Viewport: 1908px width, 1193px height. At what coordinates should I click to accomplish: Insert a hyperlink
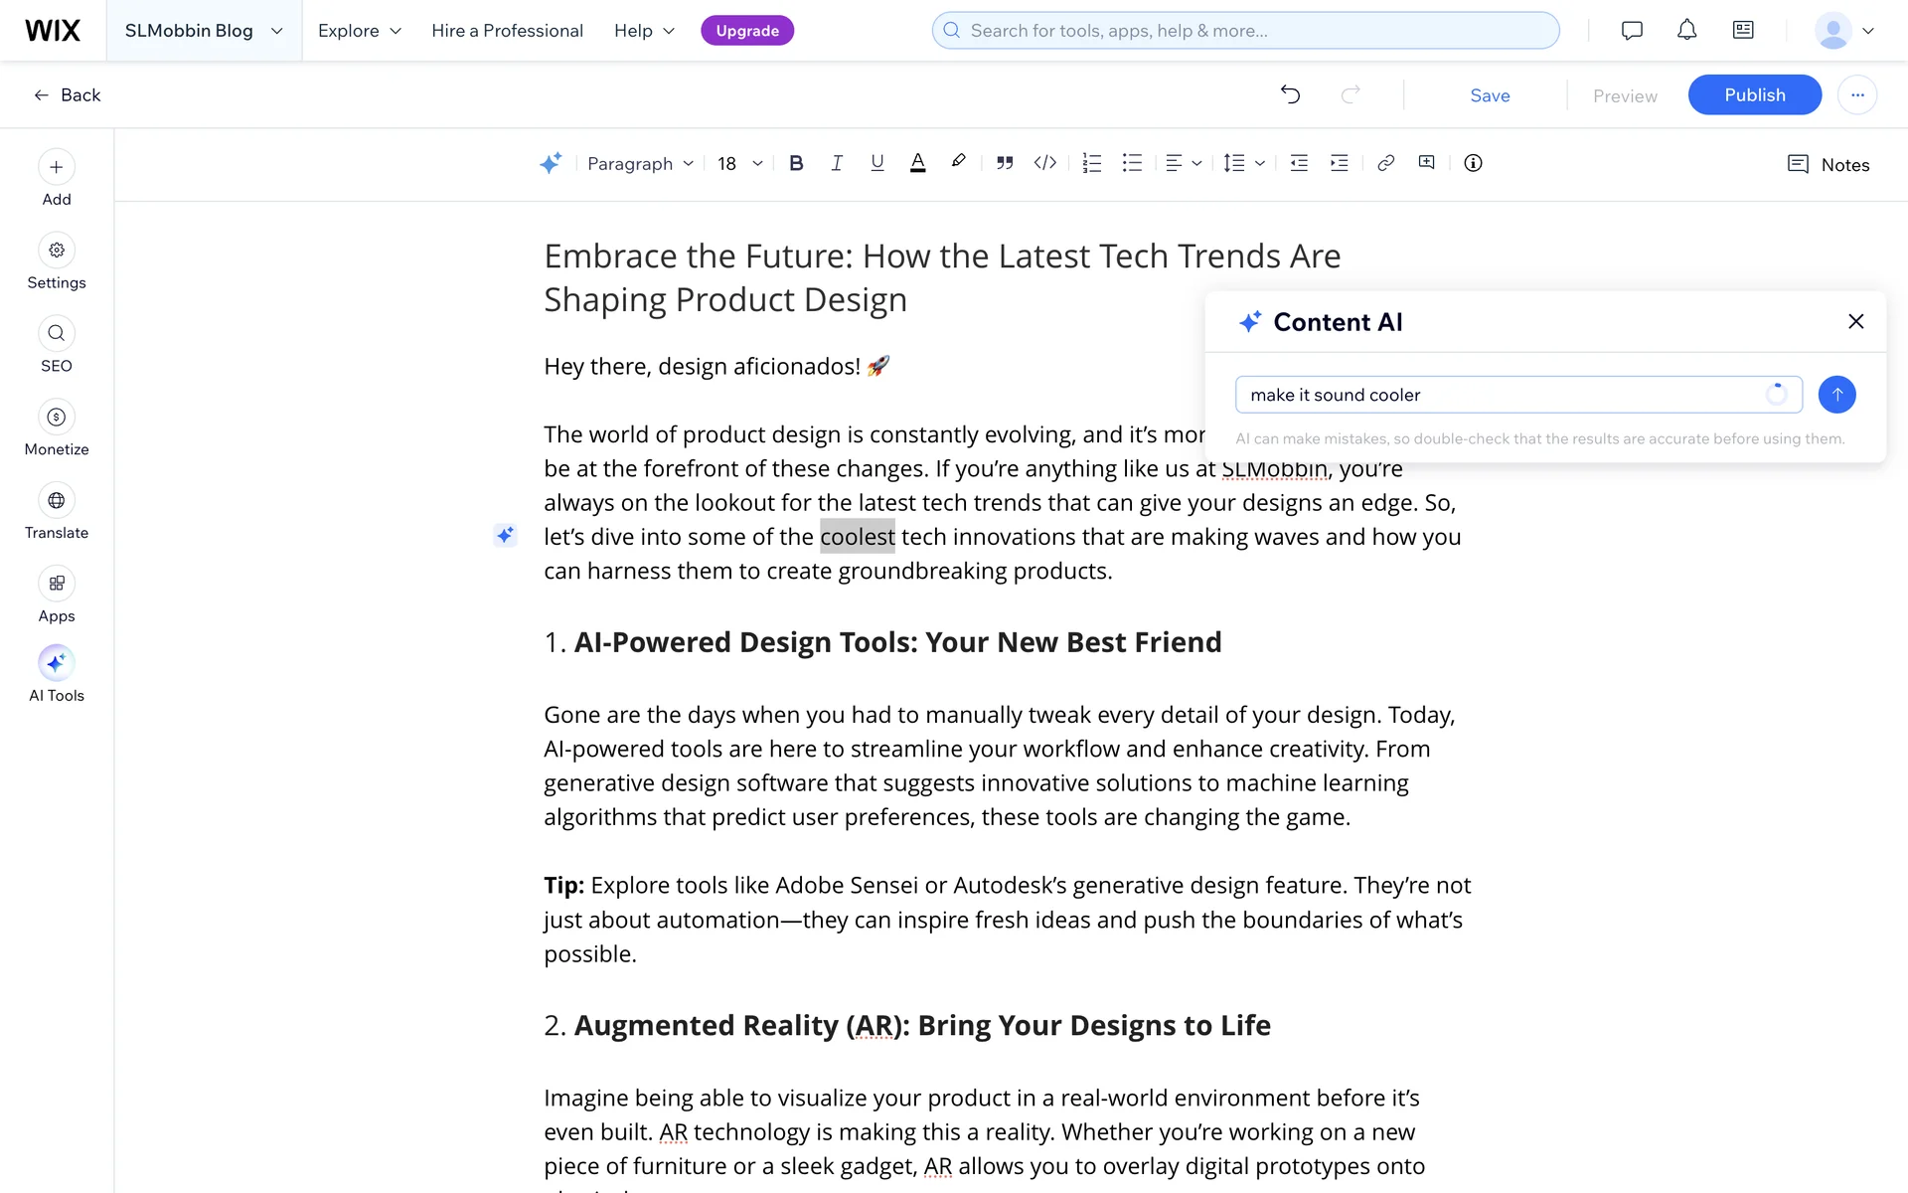pyautogui.click(x=1385, y=163)
